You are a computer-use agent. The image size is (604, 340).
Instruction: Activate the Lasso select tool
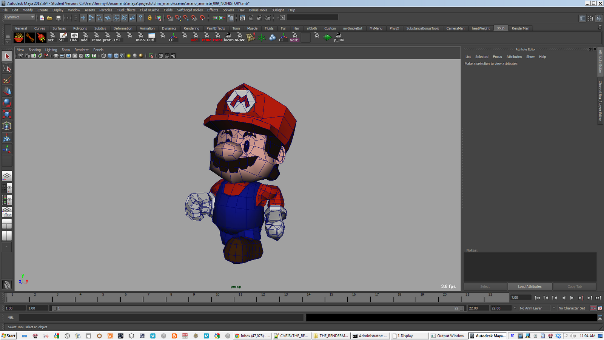pyautogui.click(x=7, y=68)
